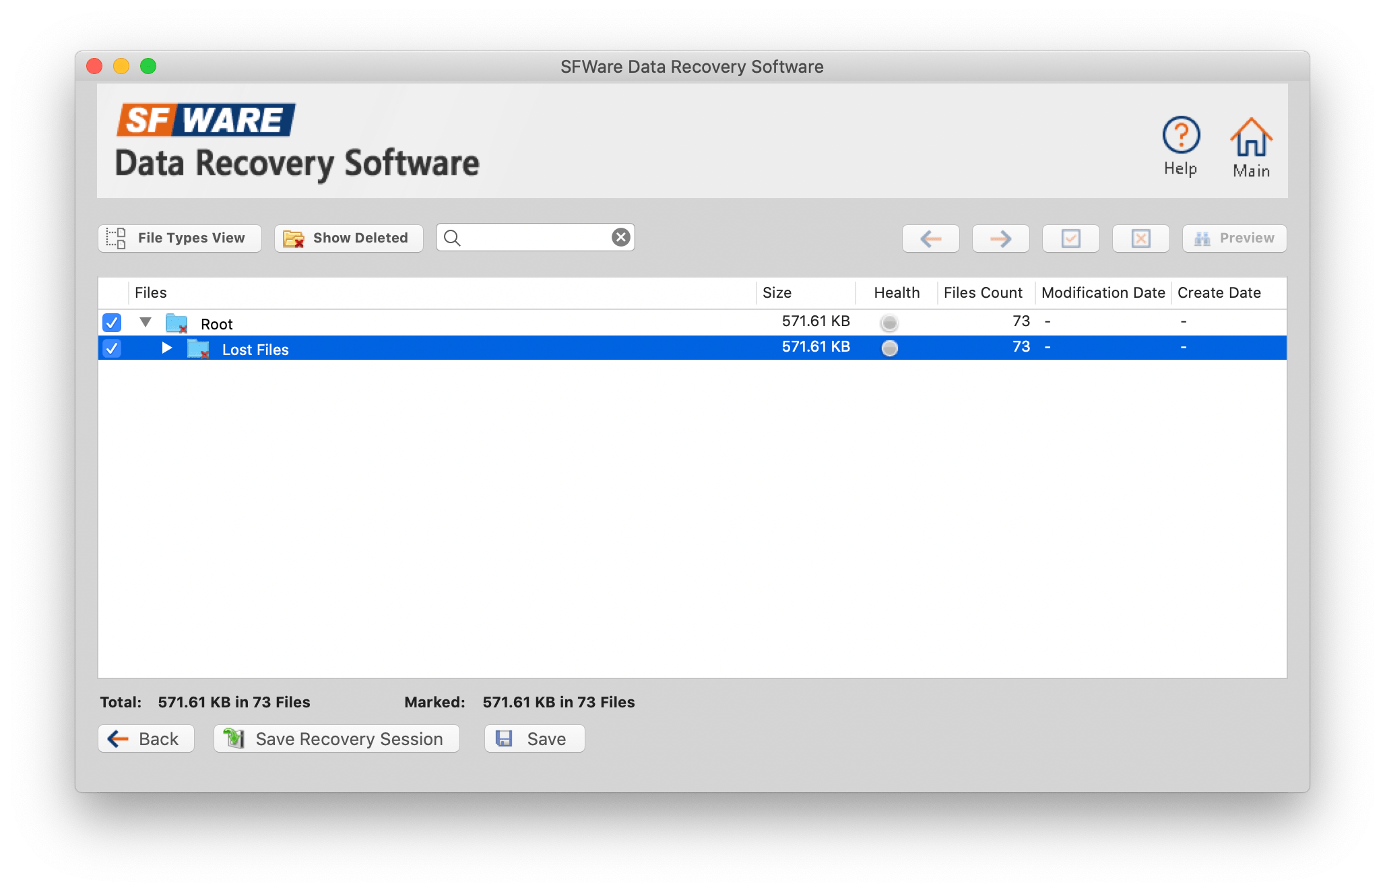Click the mark checked toolbar icon
This screenshot has width=1385, height=892.
1071,238
